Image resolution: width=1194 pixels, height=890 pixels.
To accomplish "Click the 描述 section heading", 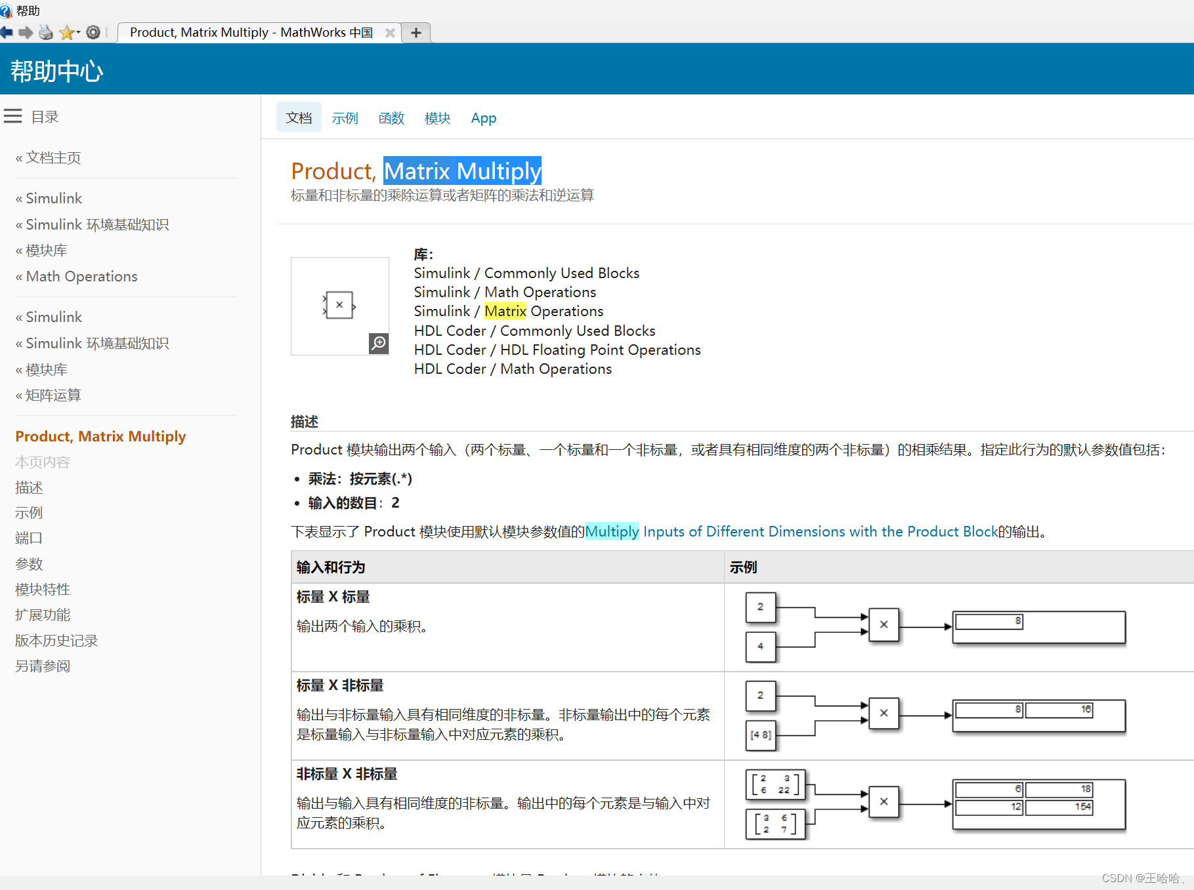I will (305, 422).
